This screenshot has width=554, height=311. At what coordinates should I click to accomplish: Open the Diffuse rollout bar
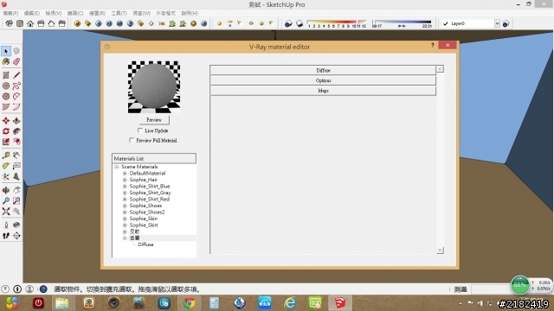point(323,70)
